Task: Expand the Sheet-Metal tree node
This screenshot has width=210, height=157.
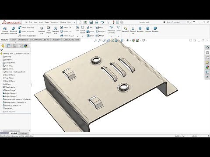Action: [x=1, y=87]
